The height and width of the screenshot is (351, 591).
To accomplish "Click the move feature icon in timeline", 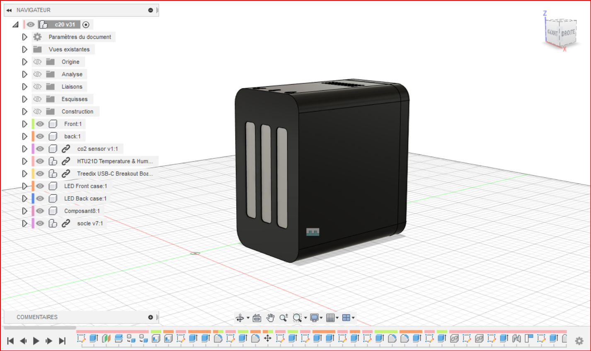I will [268, 339].
